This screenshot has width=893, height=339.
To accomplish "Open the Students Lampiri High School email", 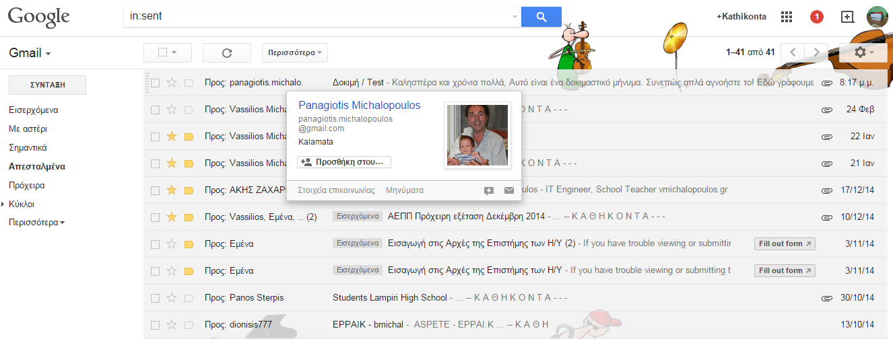I will tap(390, 298).
